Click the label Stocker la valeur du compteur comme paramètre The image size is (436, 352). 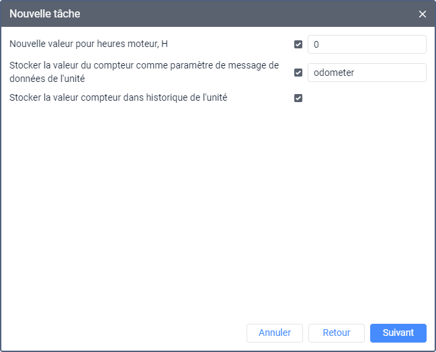click(x=144, y=72)
